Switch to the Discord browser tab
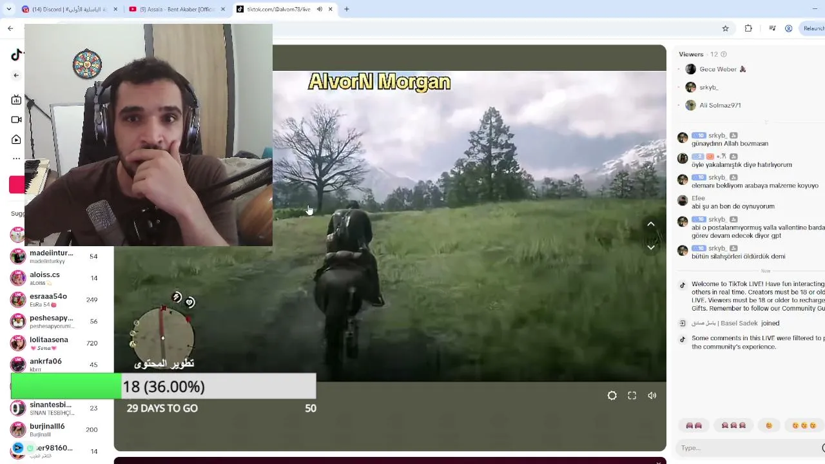 70,9
